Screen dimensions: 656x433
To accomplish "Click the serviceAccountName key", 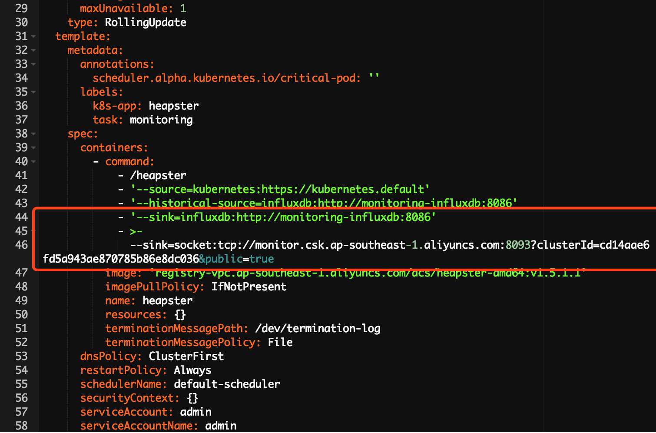I will (x=139, y=426).
